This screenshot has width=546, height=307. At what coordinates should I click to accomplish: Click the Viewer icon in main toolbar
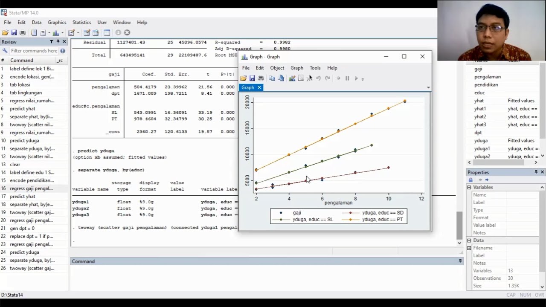(x=43, y=33)
